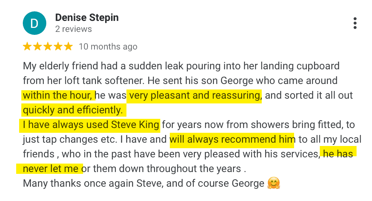
Task: Click the highlighted "will always recommend him" text
Action: (232, 139)
